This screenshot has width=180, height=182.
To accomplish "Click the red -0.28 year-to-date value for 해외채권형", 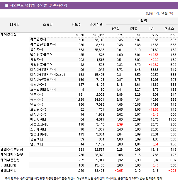I will click(x=172, y=171).
